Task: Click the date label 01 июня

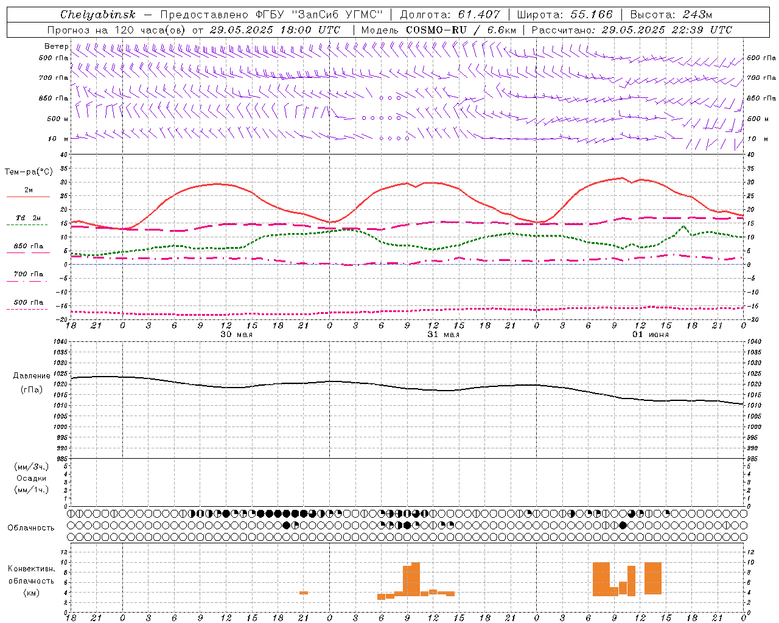Action: point(650,335)
